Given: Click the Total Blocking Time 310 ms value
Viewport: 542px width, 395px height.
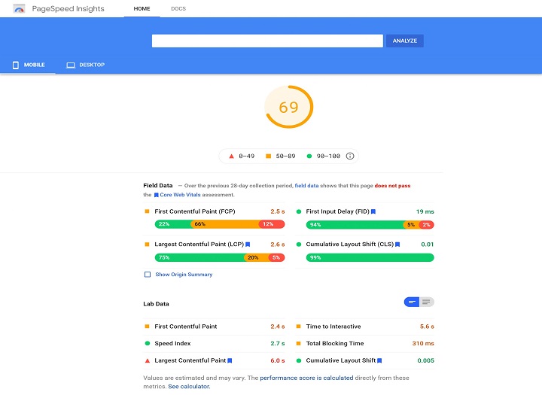Looking at the screenshot, I should [423, 344].
